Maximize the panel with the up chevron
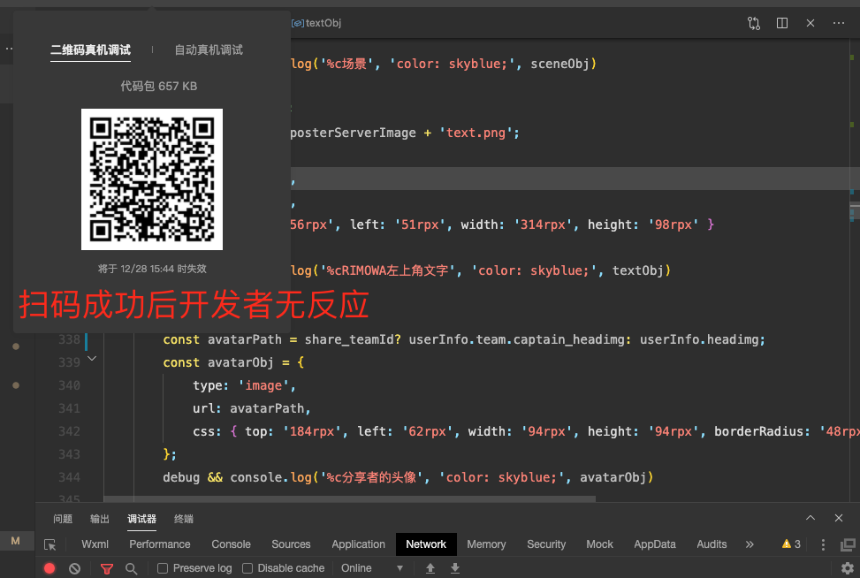This screenshot has width=860, height=578. coord(811,518)
